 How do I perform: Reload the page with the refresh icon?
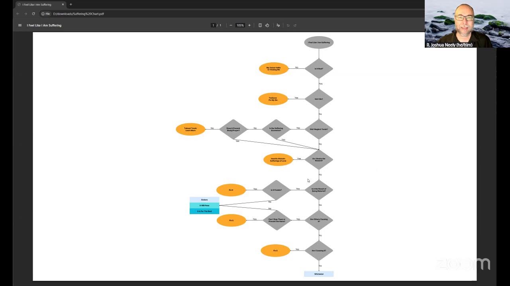[x=33, y=14]
